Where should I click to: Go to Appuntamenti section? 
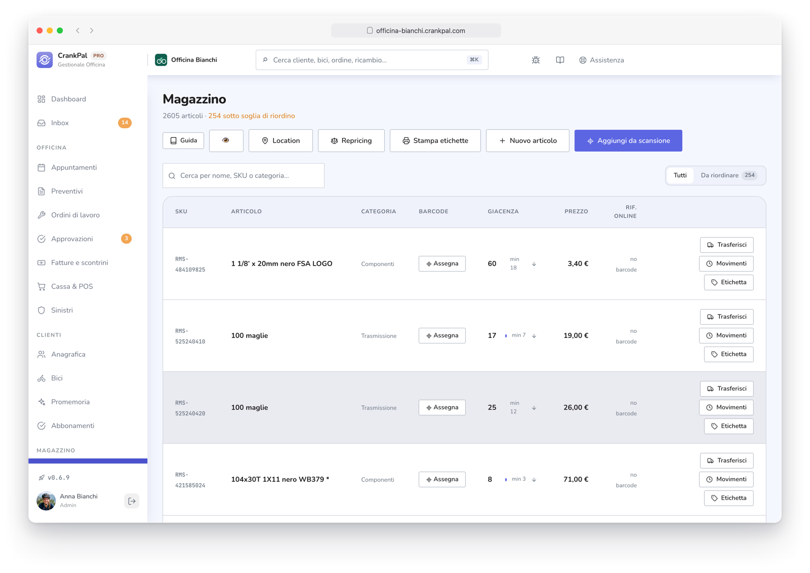pos(74,167)
